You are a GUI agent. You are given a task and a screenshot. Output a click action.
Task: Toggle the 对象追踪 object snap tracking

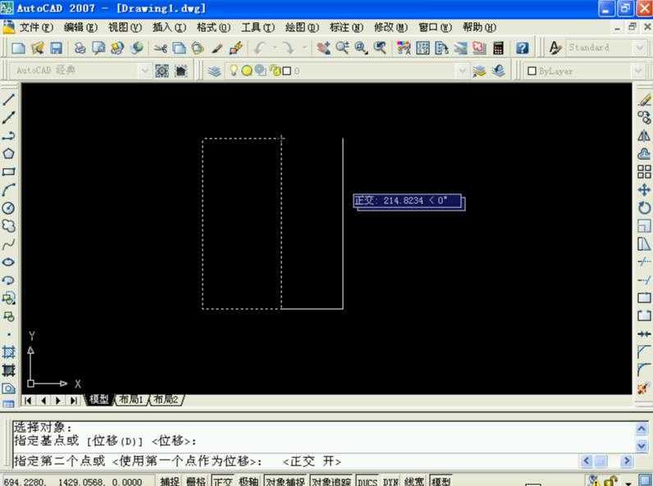(x=331, y=481)
